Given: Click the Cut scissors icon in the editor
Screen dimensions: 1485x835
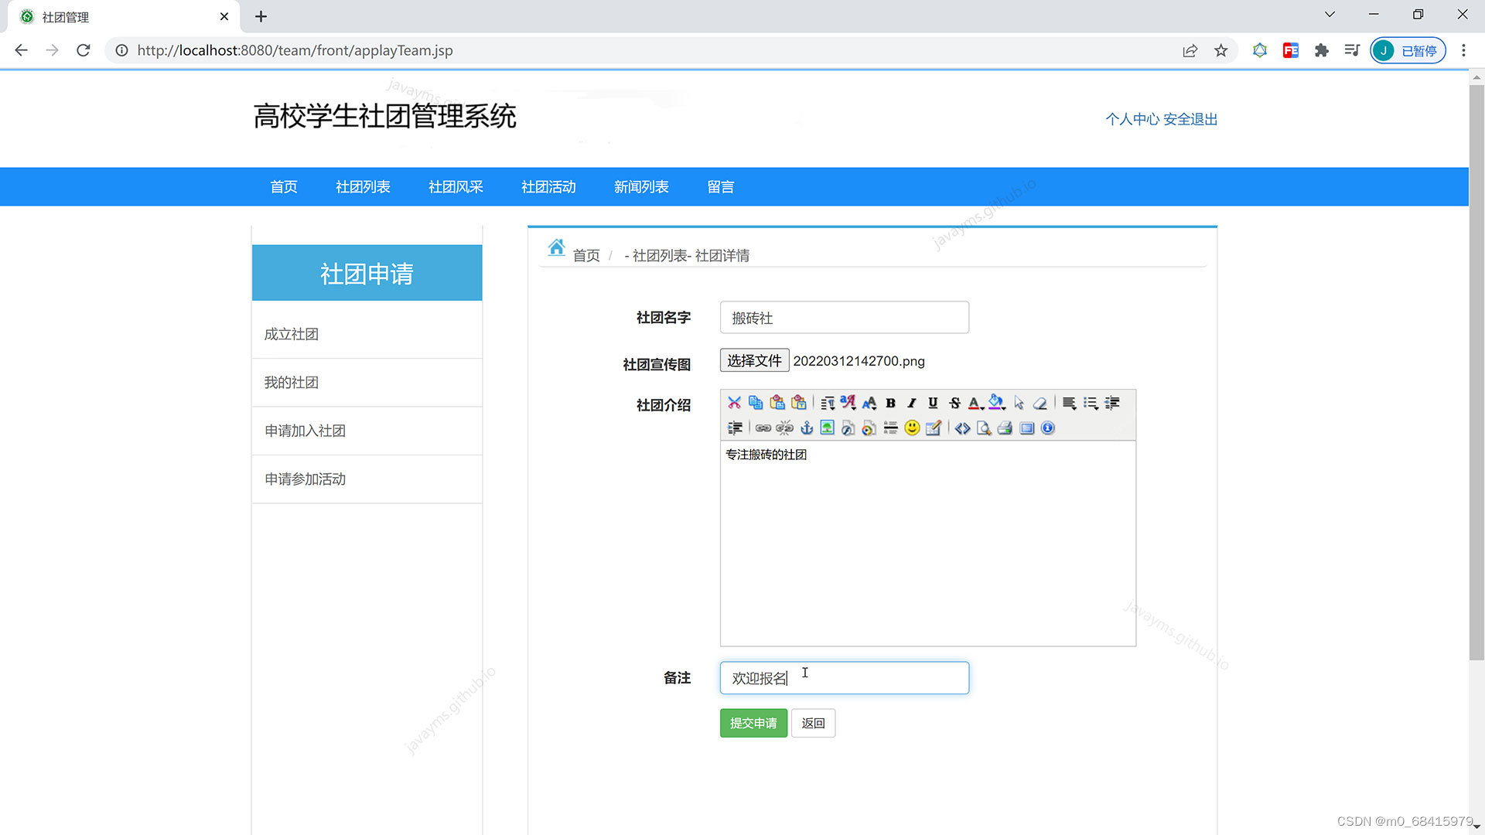Looking at the screenshot, I should pyautogui.click(x=734, y=403).
